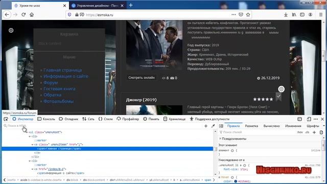Switch to the Стили editor tab
The width and height of the screenshot is (327, 184).
tap(106, 119)
